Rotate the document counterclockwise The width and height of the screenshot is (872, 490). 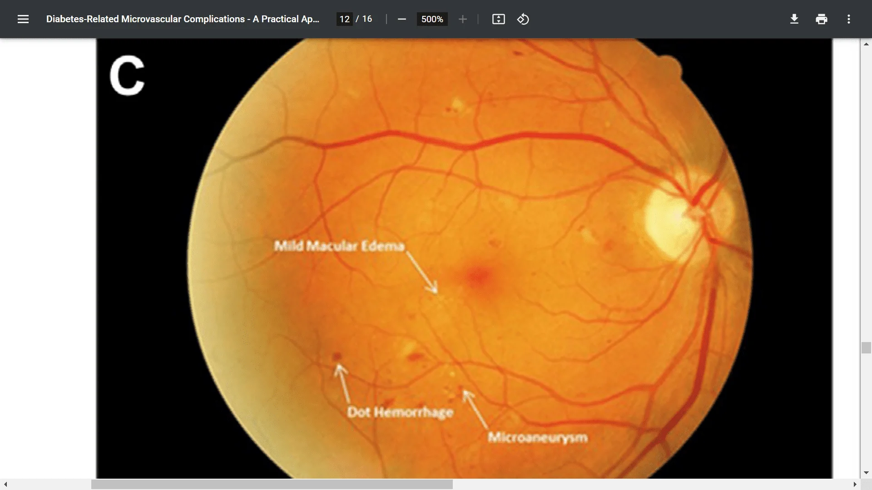(x=523, y=19)
